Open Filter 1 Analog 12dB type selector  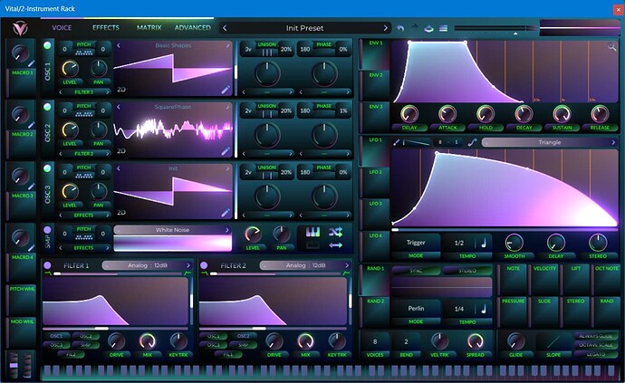tap(148, 265)
